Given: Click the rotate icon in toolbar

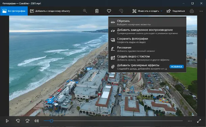Looking at the screenshot, I should point(121,11).
